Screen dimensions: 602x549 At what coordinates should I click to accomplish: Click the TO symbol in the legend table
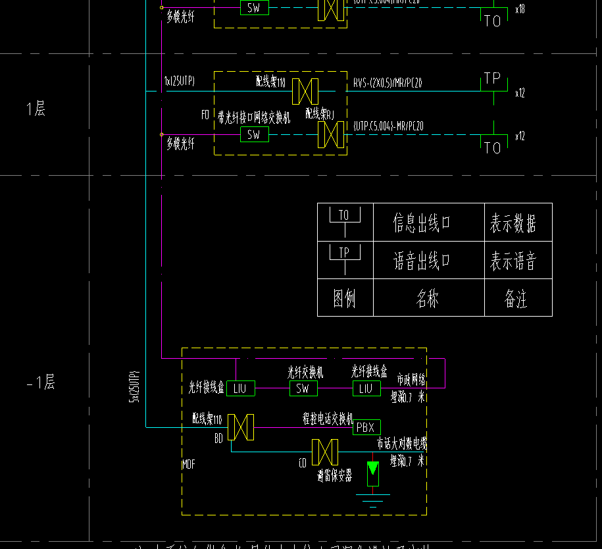tap(345, 222)
